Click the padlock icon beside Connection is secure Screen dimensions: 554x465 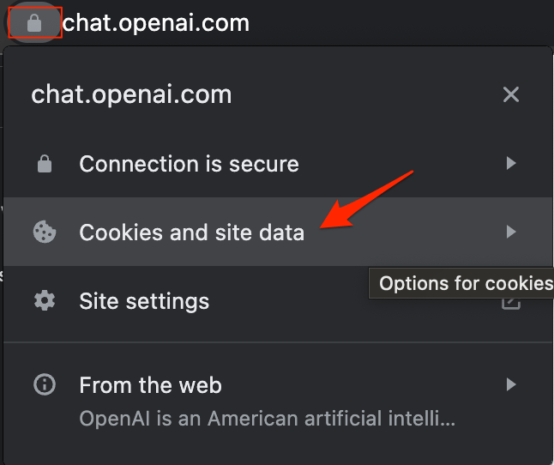[45, 164]
